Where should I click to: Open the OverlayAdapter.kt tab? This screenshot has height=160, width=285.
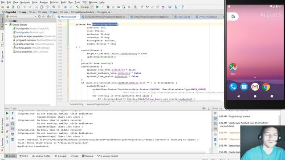(208, 17)
